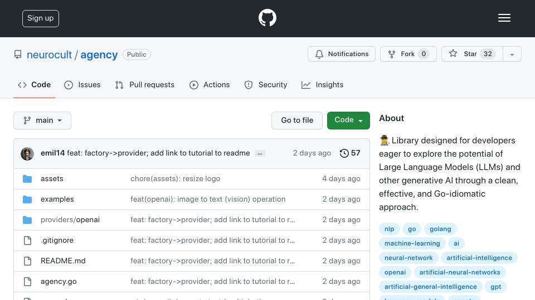Click the '4 days ago' timestamp for assets

tap(341, 178)
